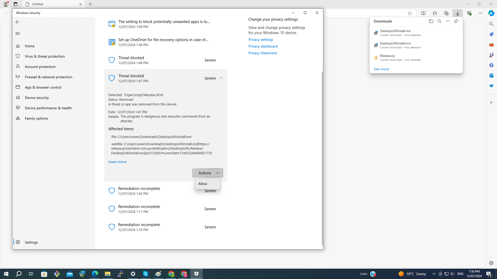Select the OneDrive file recovery notification
The width and height of the screenshot is (497, 279).
(166, 42)
